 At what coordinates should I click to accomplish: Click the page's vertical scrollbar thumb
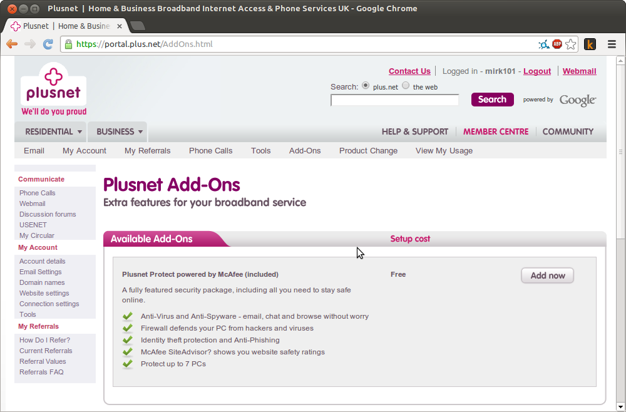click(x=620, y=152)
